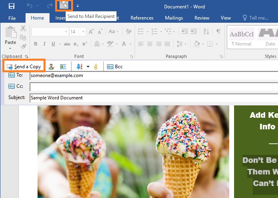Apply Text Highlight Color
Screen dimensions: 278x198
pos(110,44)
